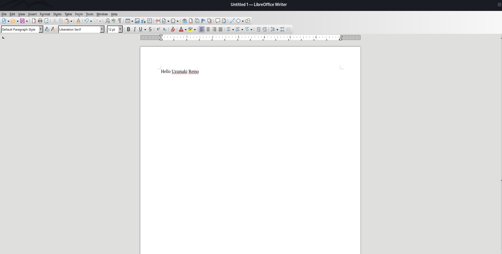
Task: Export directly as PDF
Action: coord(34,21)
